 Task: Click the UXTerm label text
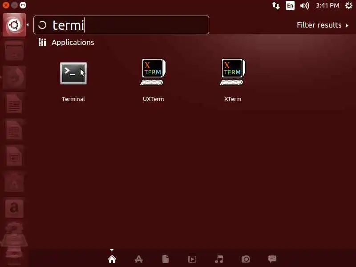[x=153, y=99]
